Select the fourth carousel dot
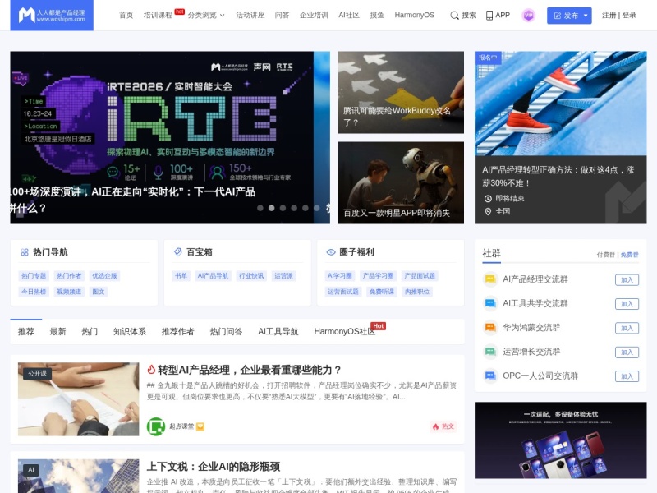The width and height of the screenshot is (657, 493). pos(294,208)
